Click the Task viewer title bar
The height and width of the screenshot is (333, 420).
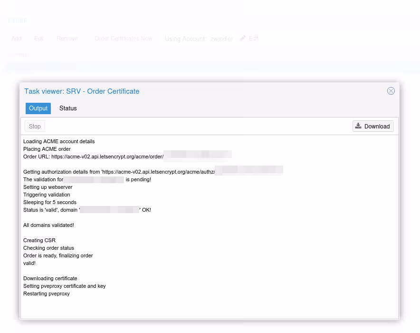[x=190, y=91]
